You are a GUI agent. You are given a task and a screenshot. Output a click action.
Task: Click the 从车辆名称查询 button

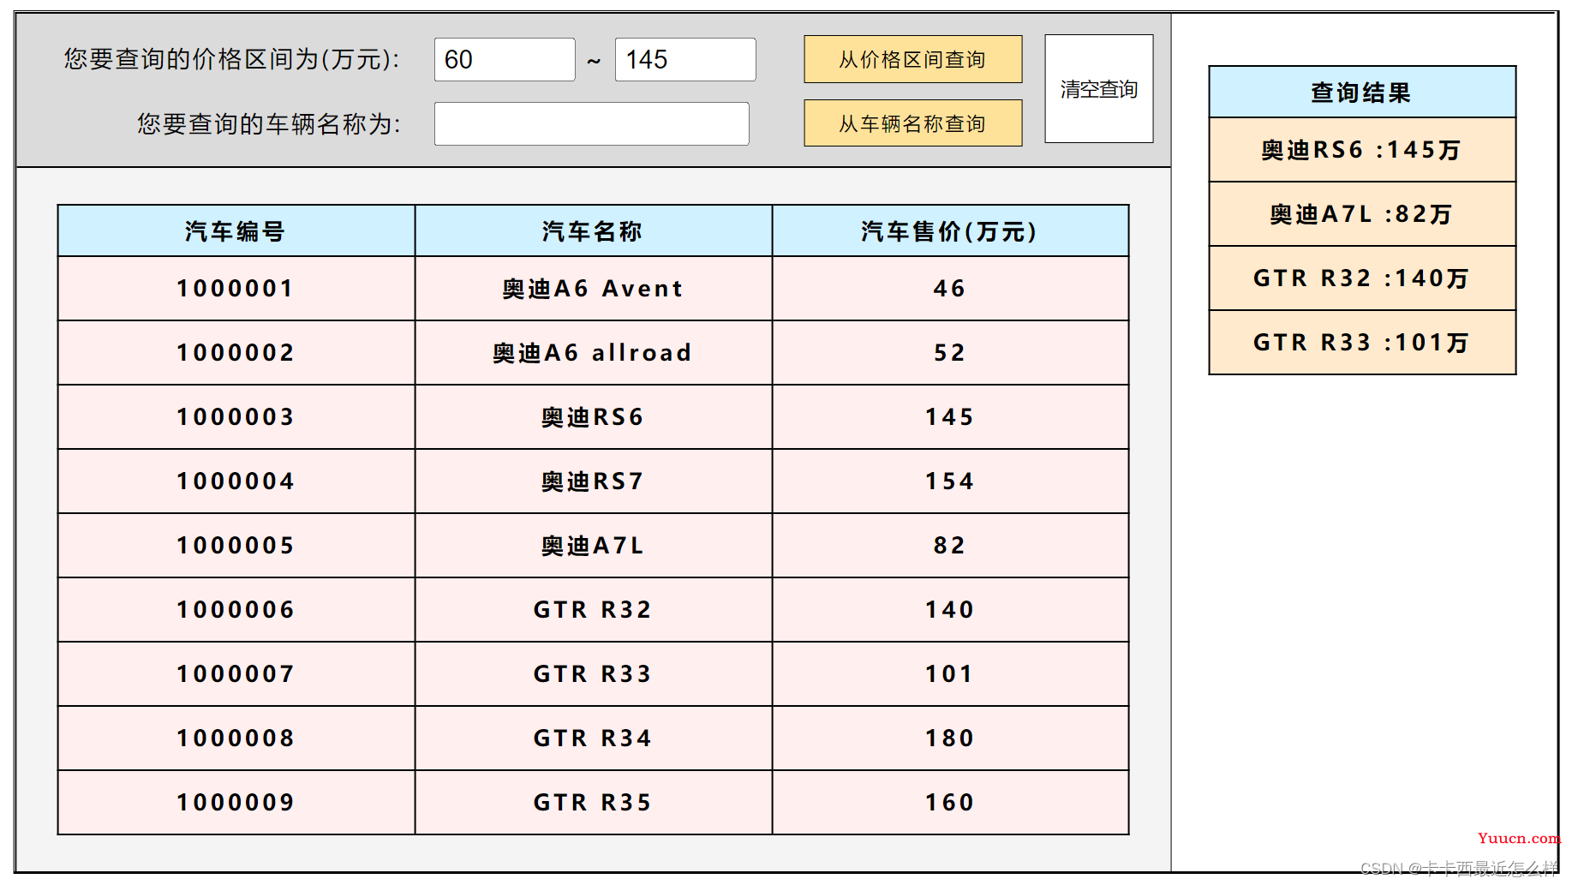point(913,123)
